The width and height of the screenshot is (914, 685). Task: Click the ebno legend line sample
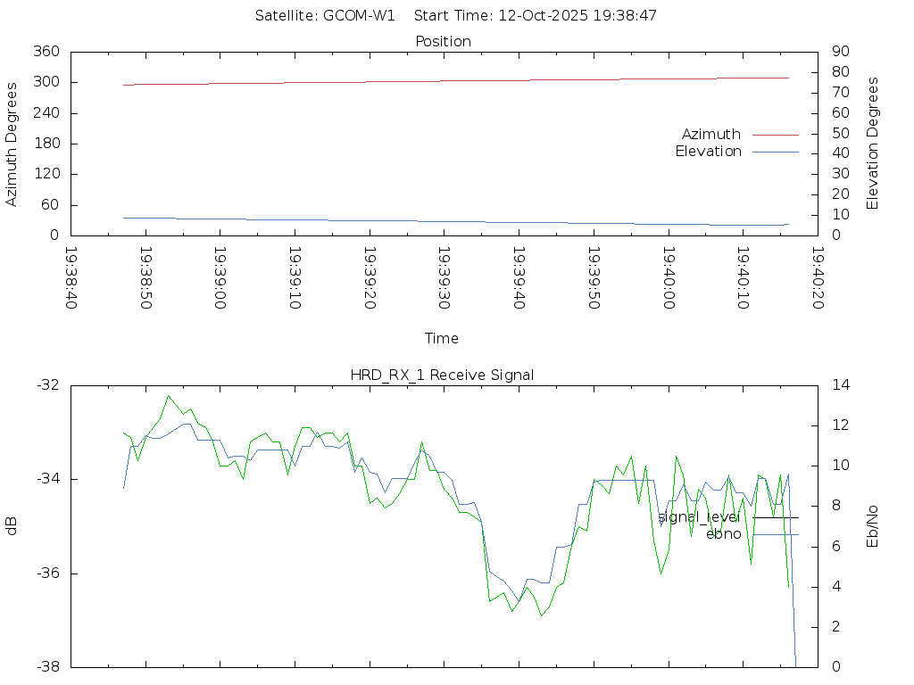pos(775,534)
